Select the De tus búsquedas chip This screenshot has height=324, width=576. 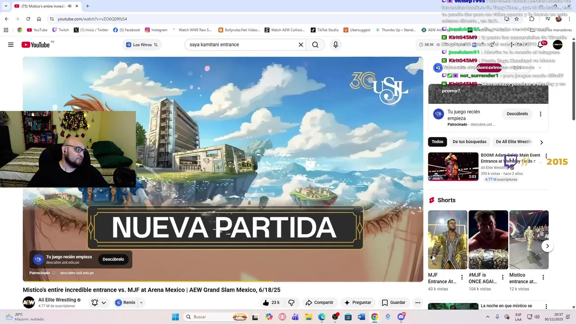tap(469, 142)
